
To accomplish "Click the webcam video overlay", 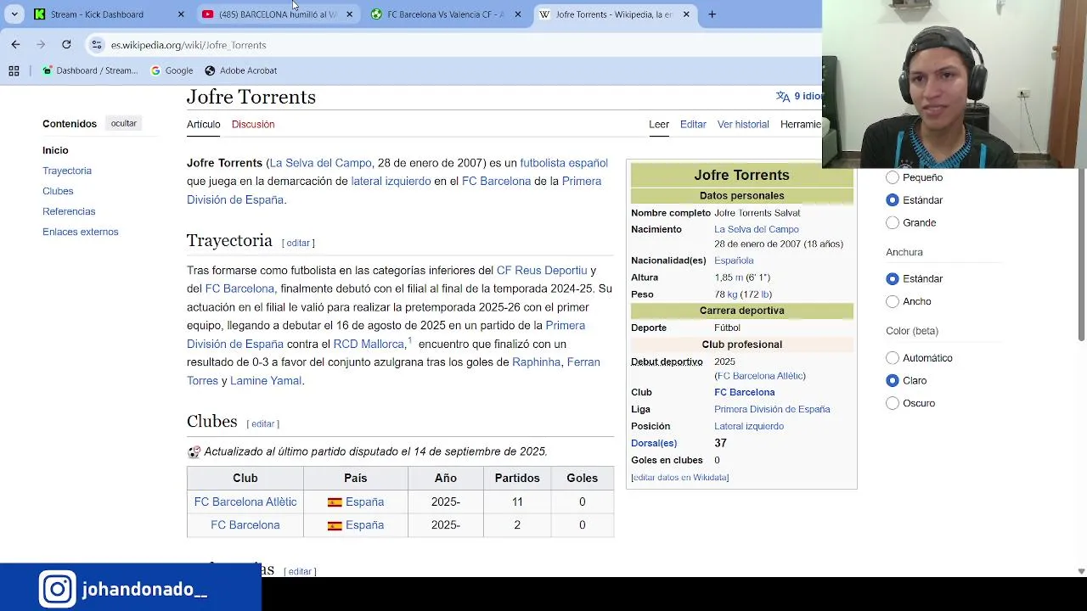I will pos(955,84).
